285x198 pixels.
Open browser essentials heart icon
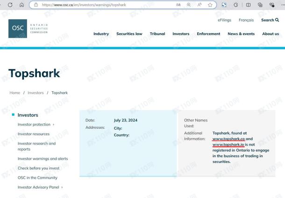click(272, 5)
